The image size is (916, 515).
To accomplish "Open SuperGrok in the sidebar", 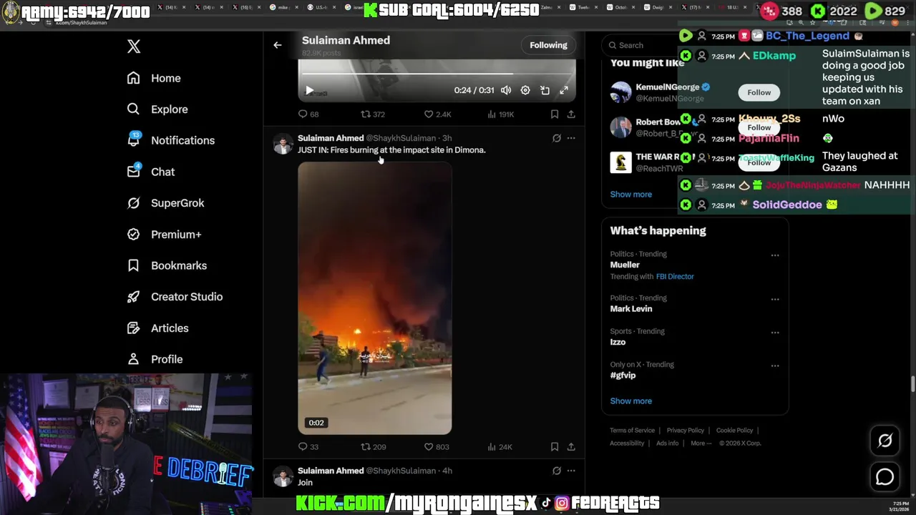I will [165, 203].
